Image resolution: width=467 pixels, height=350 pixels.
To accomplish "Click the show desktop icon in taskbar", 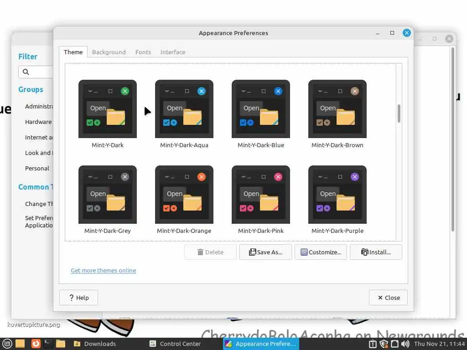I will click(x=20, y=344).
